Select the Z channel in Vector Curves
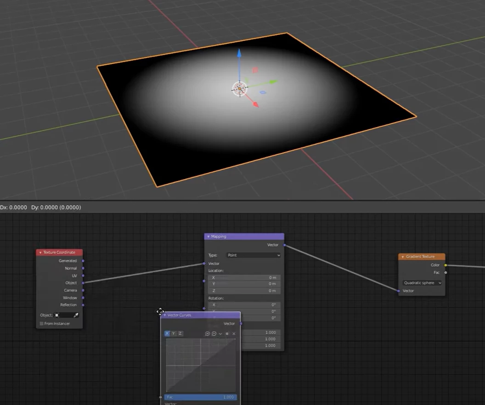Image resolution: width=485 pixels, height=405 pixels. tap(180, 333)
